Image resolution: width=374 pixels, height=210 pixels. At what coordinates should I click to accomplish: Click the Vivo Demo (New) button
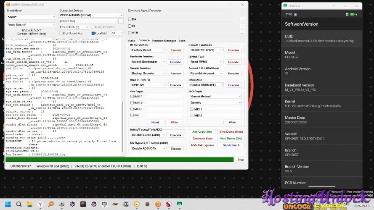coord(231,131)
